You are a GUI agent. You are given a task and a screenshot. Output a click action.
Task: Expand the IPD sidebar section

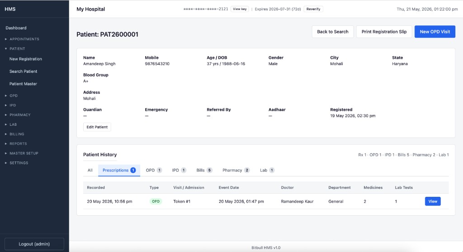point(13,105)
